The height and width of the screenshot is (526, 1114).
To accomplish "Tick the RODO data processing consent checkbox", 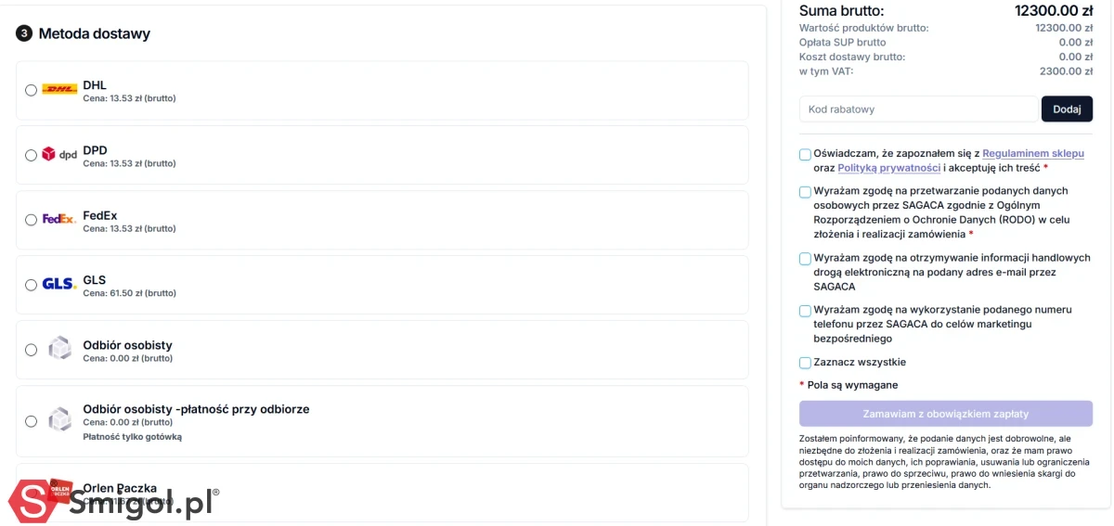I will (x=805, y=192).
